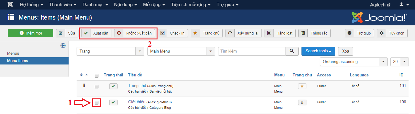415x114 pixels.
Task: Click the Tìm kiếm search field
Action: pyautogui.click(x=252, y=51)
